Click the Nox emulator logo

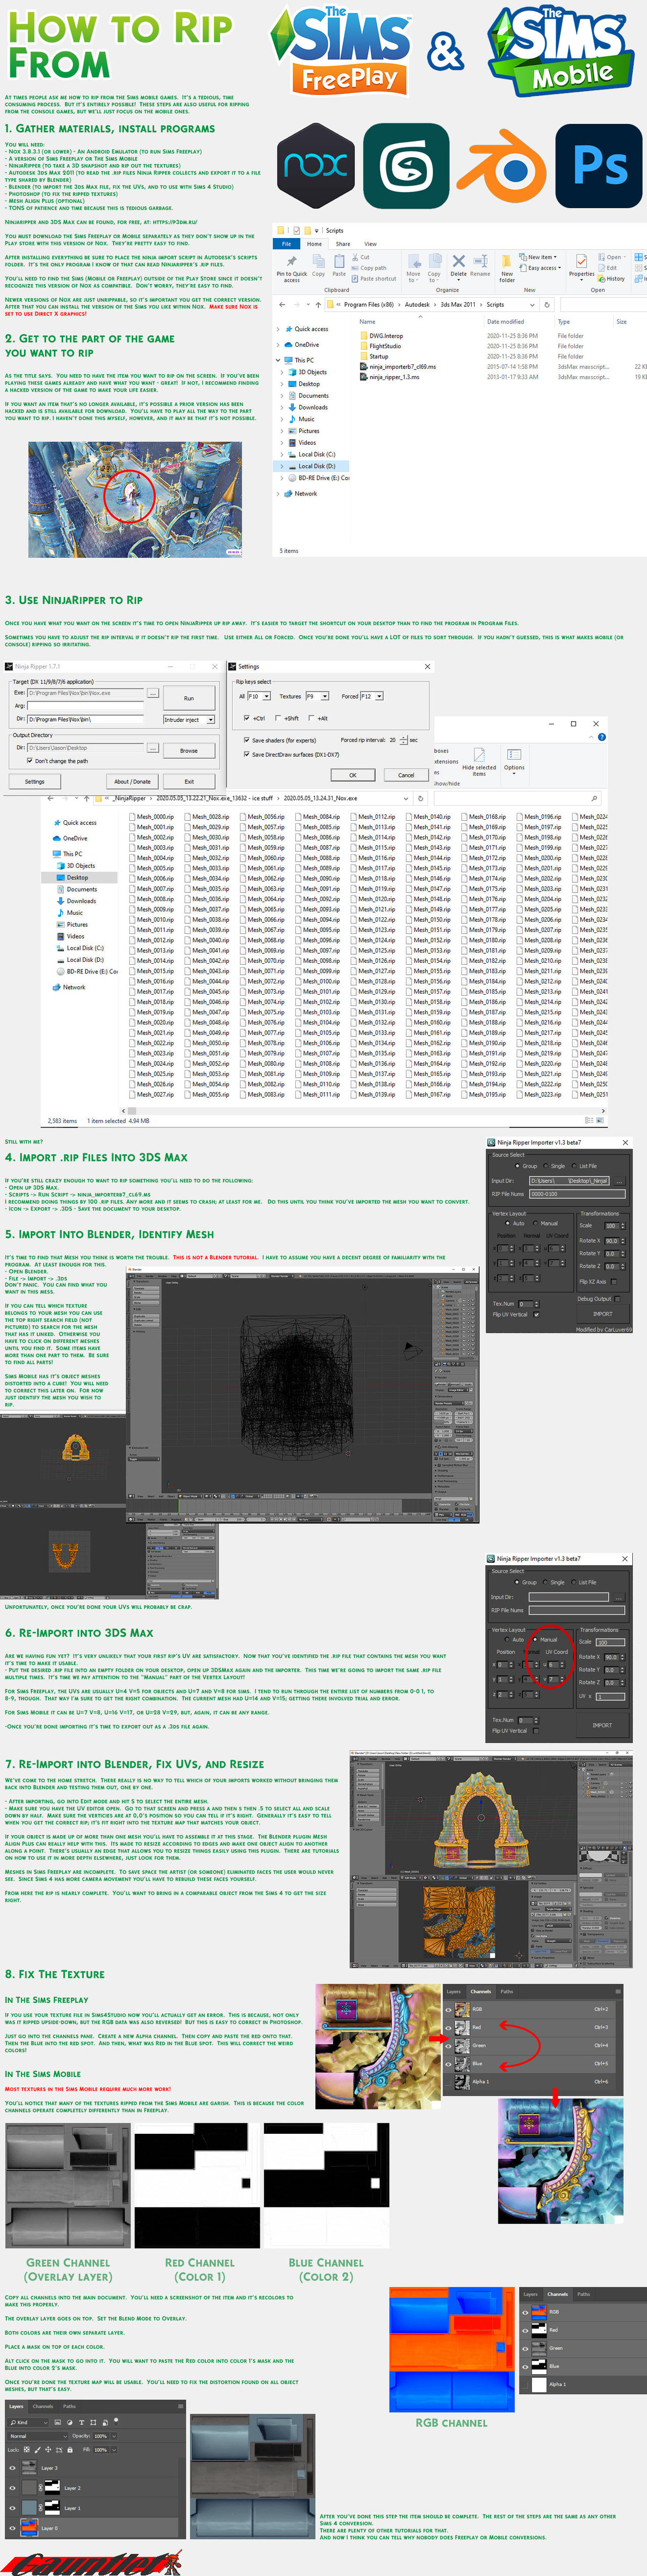click(316, 165)
